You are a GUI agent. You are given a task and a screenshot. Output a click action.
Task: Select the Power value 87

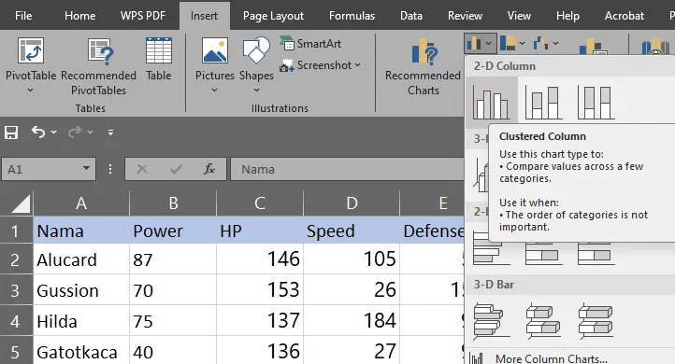click(173, 260)
